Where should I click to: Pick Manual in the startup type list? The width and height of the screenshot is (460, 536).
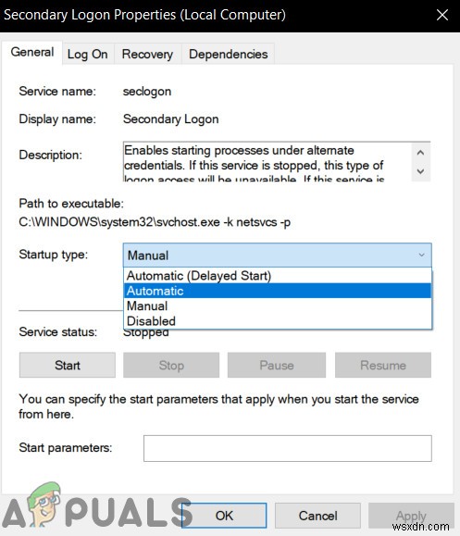pos(278,305)
